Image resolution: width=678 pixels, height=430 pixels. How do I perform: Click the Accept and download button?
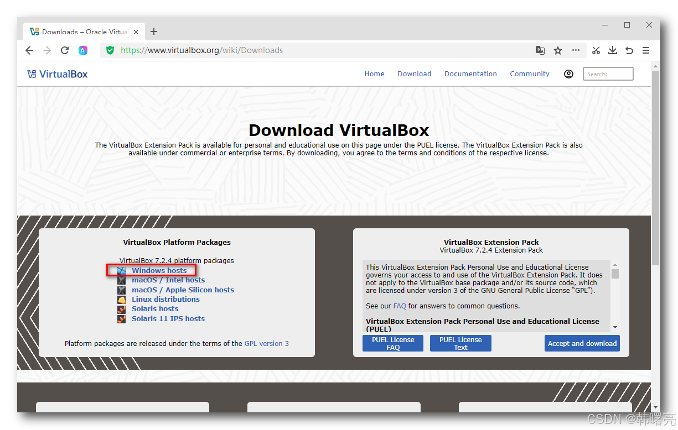pyautogui.click(x=582, y=343)
